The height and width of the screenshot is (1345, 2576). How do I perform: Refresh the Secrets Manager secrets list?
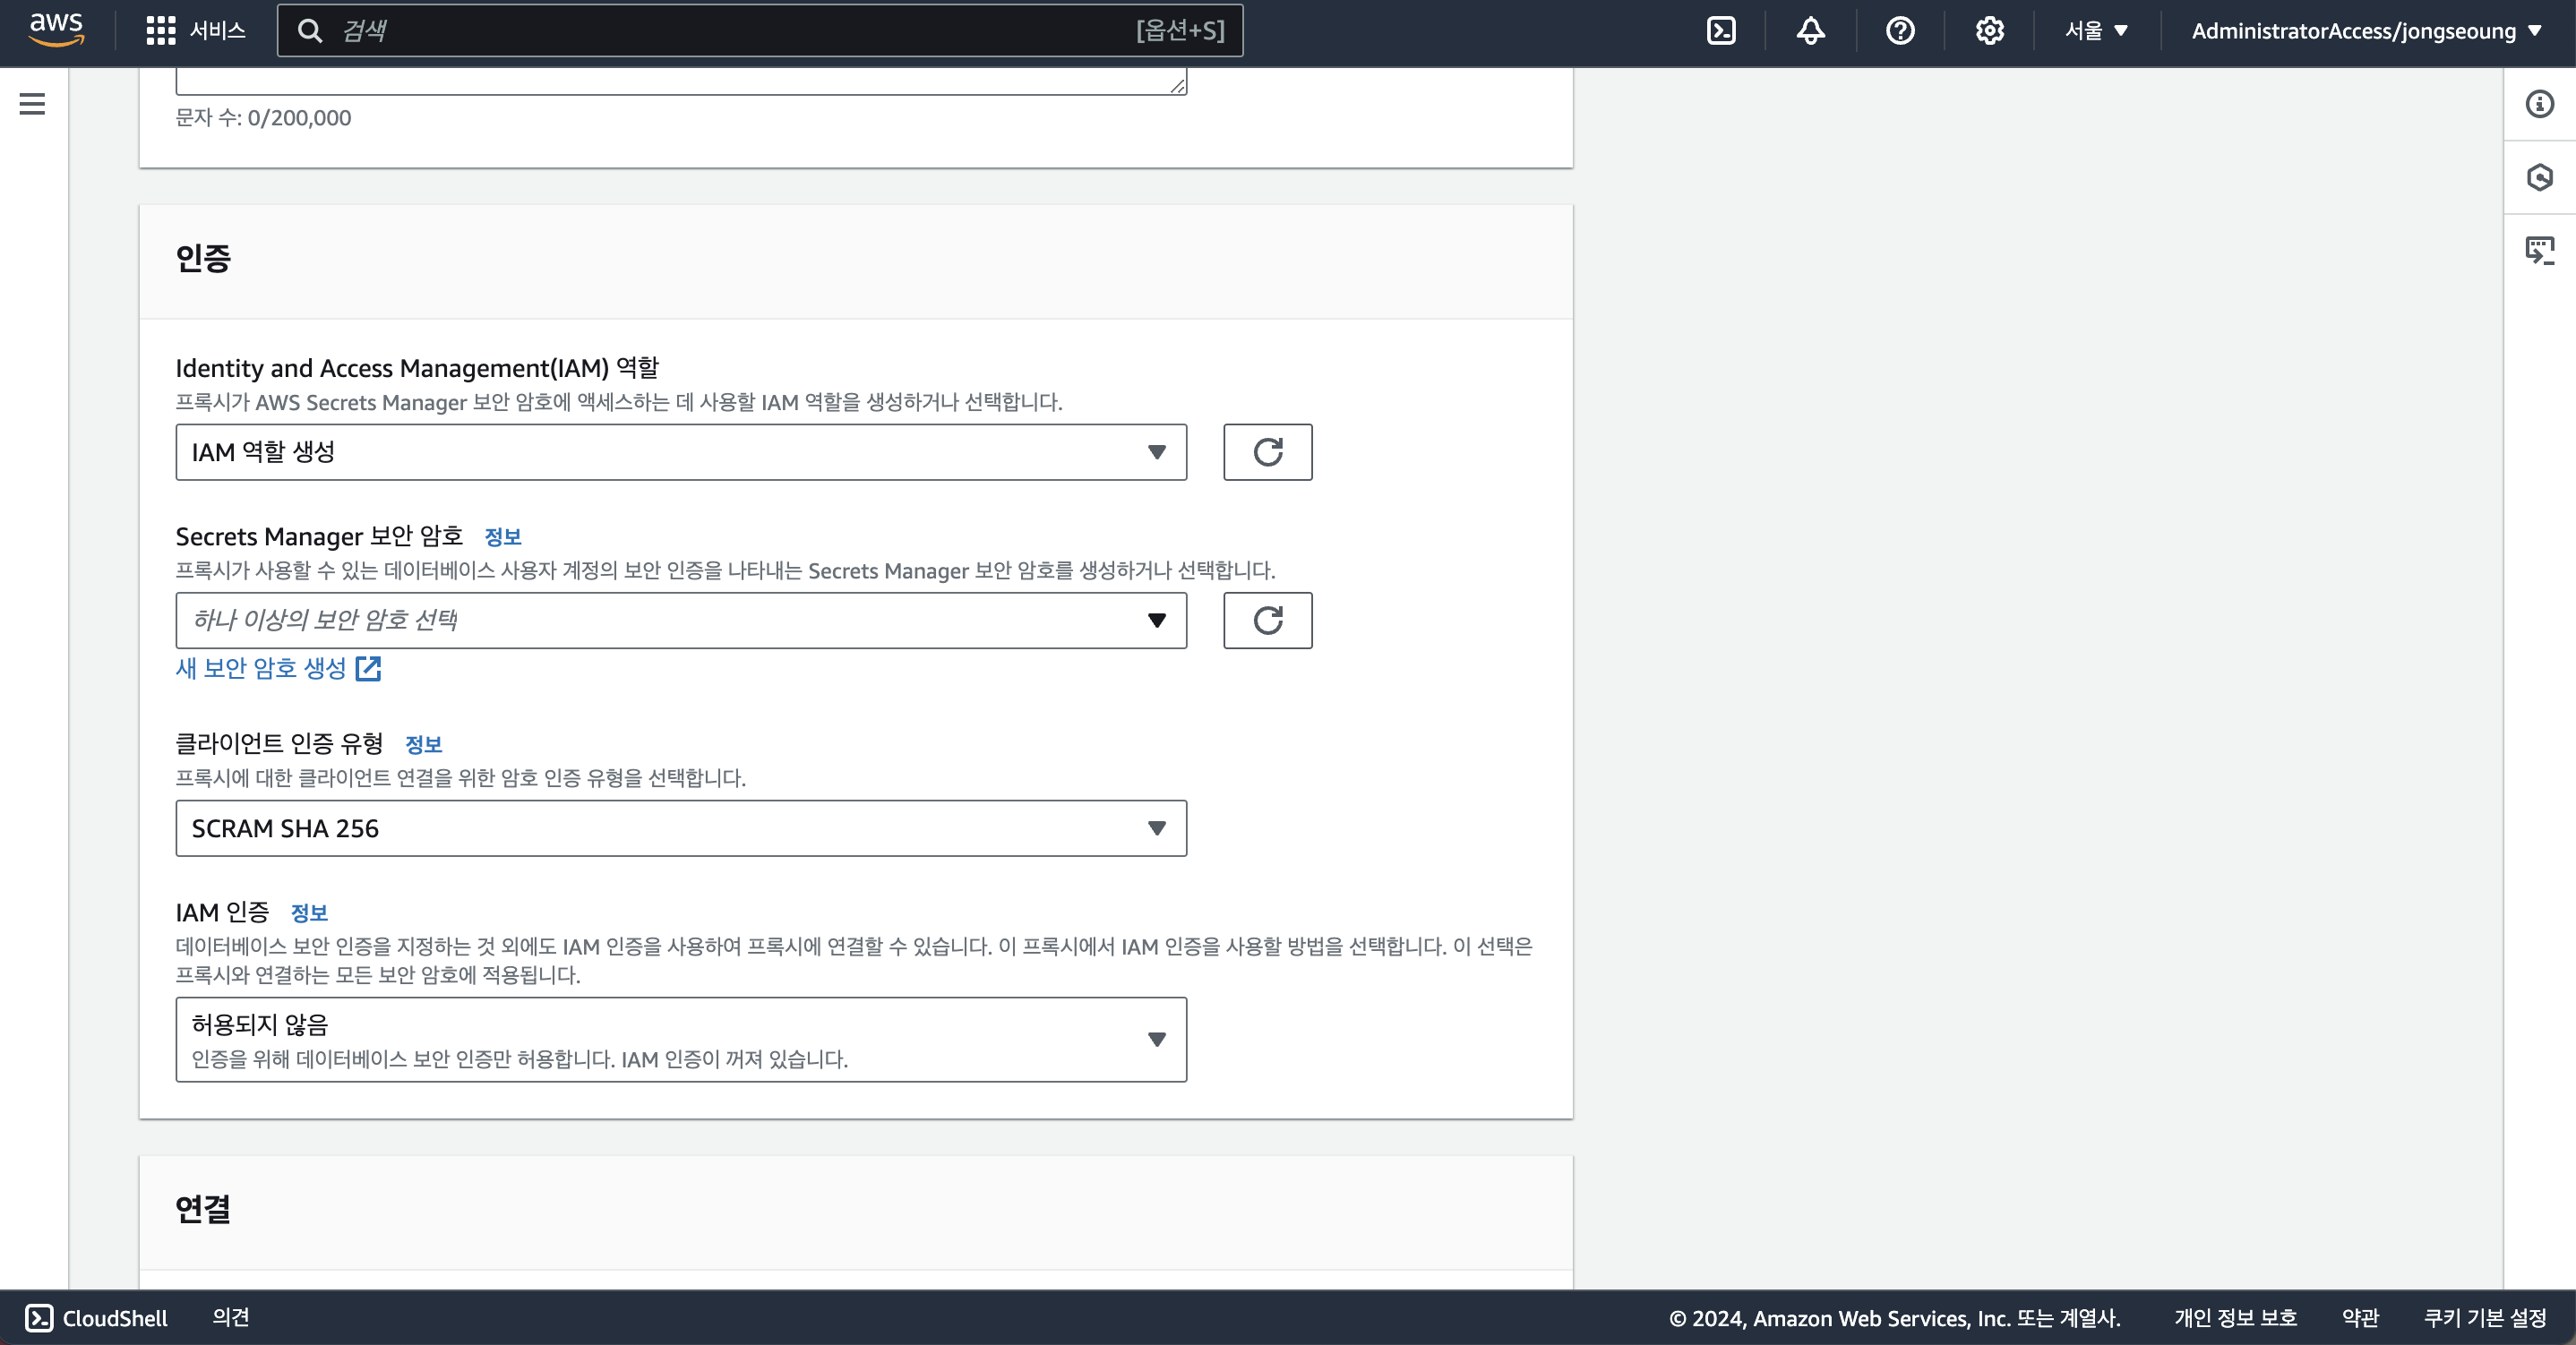pyautogui.click(x=1267, y=620)
